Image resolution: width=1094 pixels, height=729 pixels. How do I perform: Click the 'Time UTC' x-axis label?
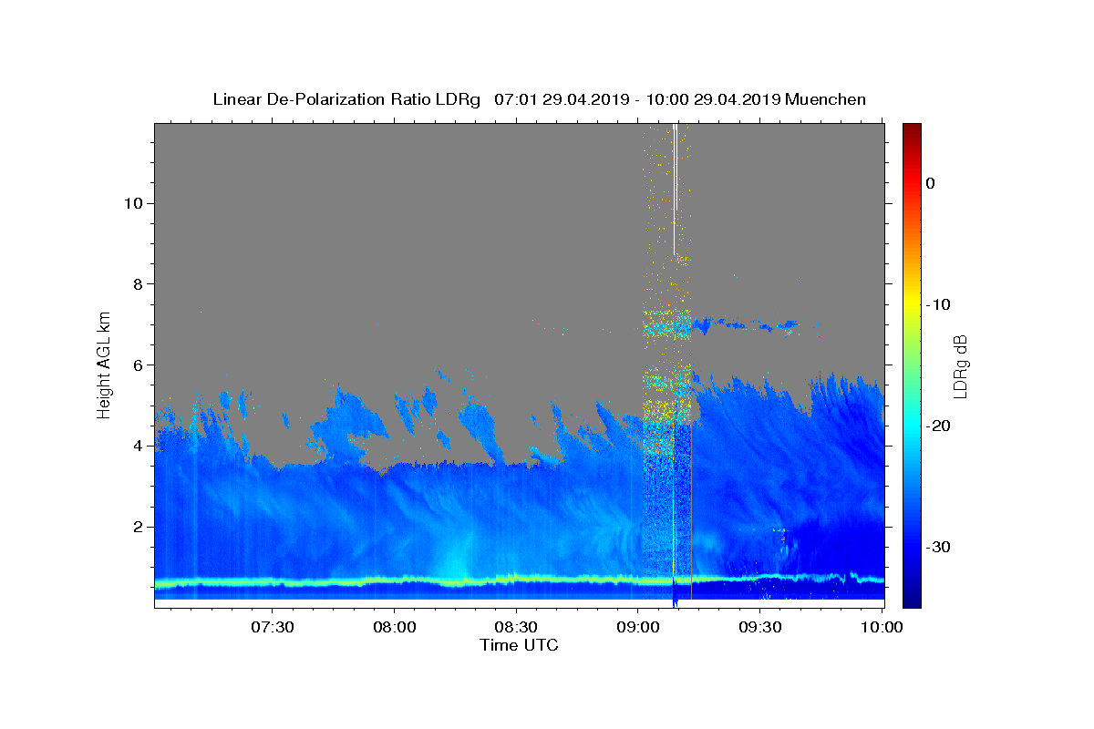(x=519, y=645)
